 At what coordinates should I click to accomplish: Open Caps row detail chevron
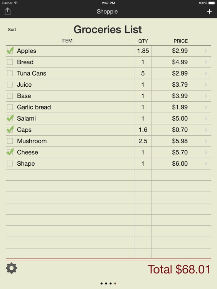pos(206,130)
